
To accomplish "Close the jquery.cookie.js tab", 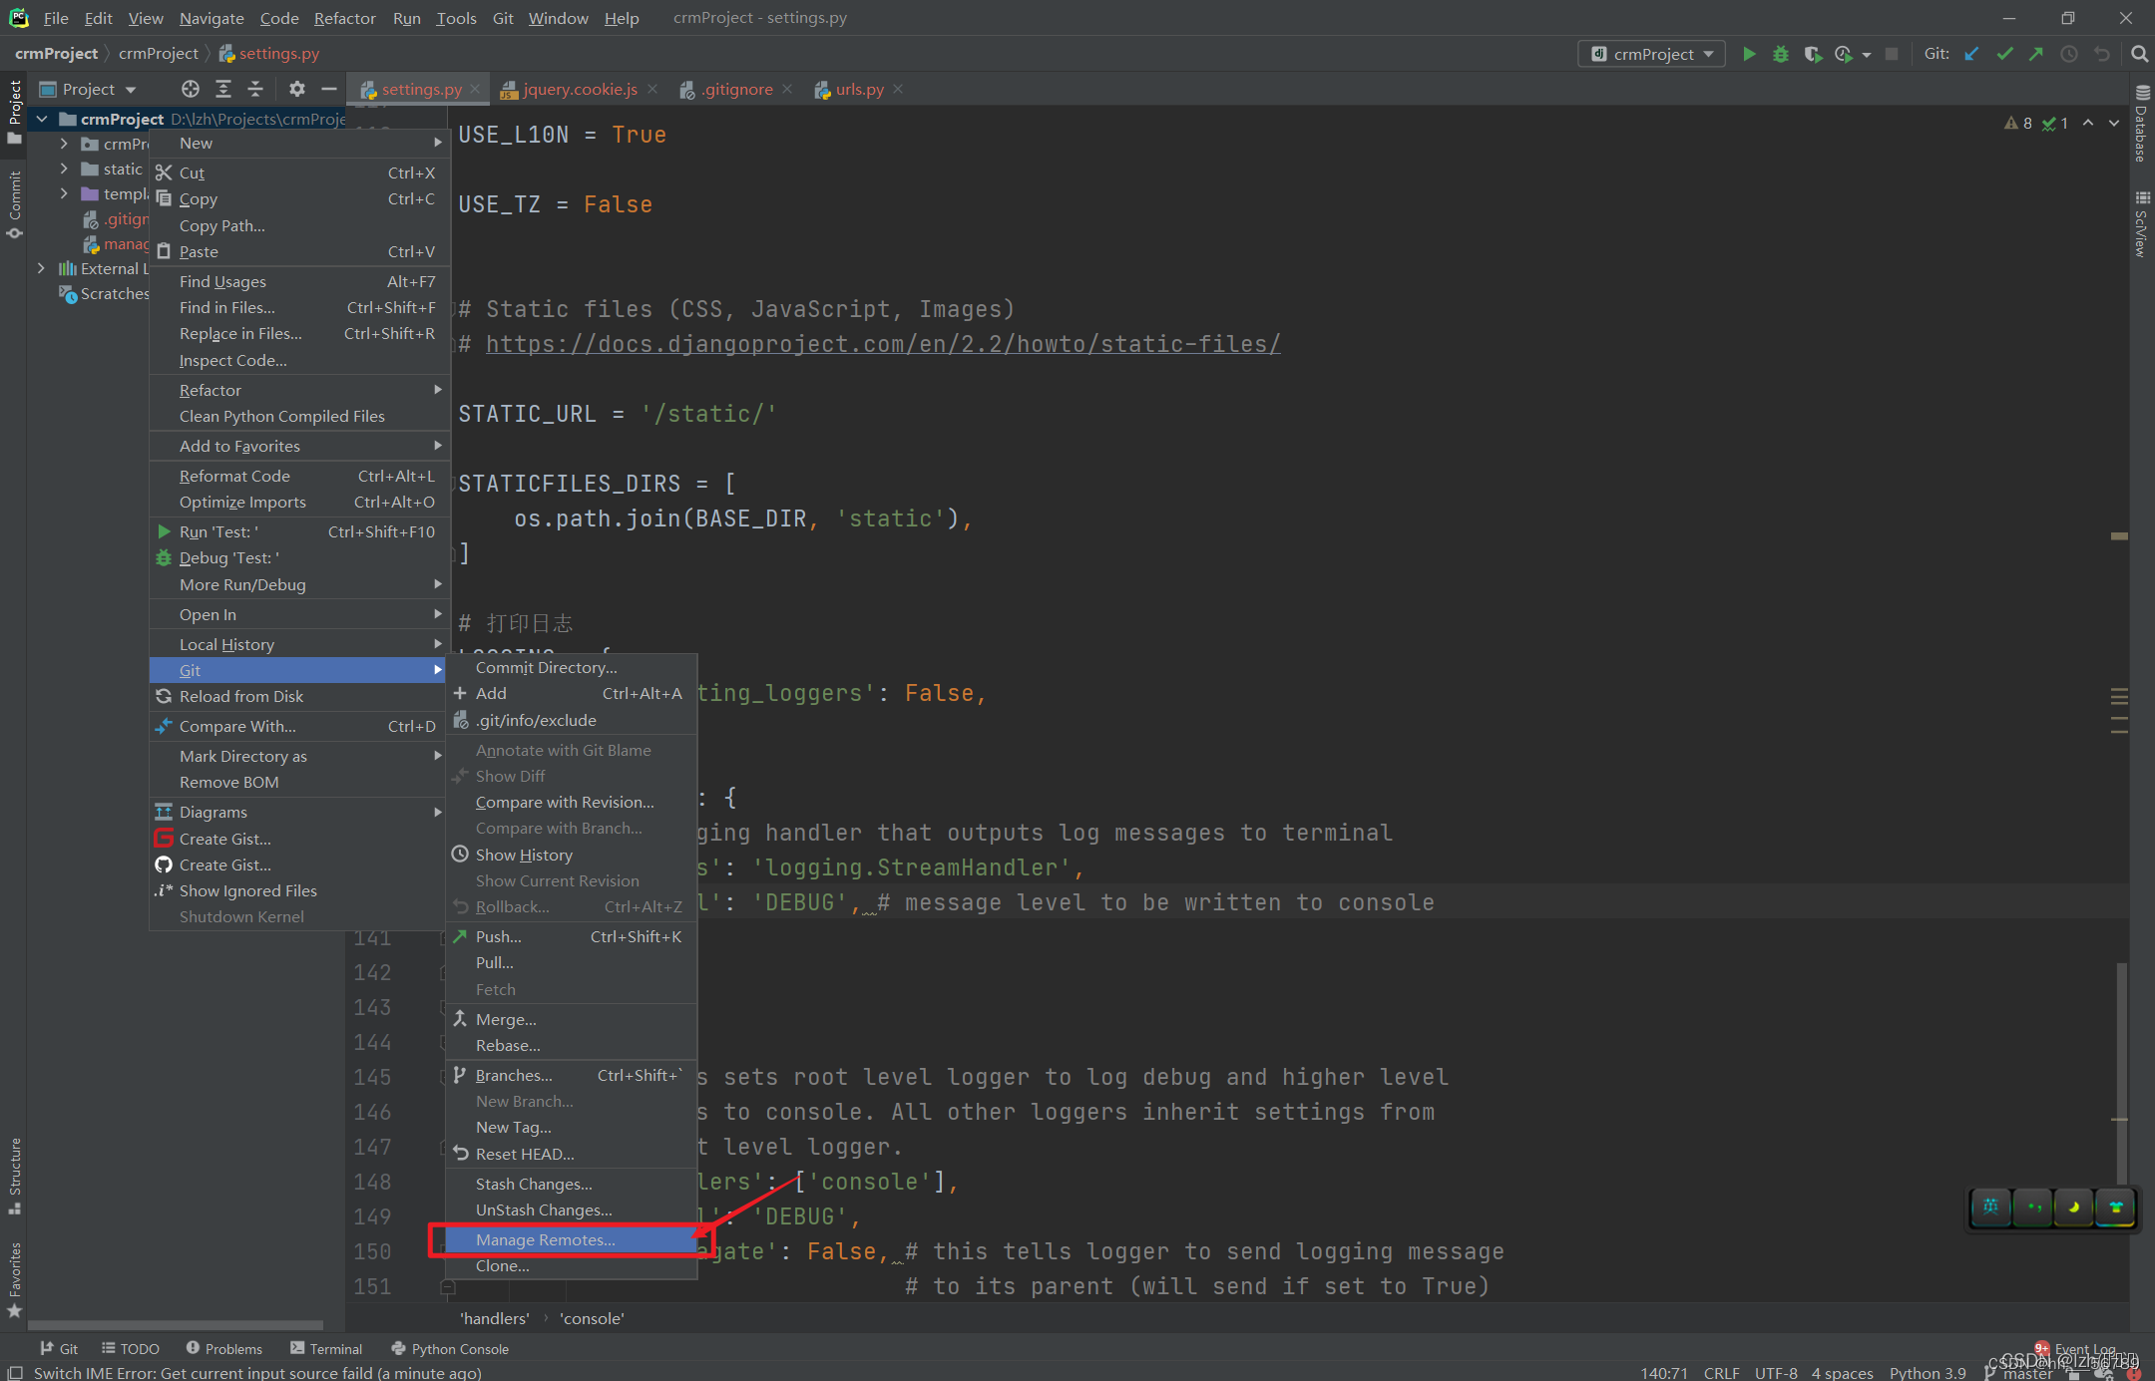I will pyautogui.click(x=652, y=89).
